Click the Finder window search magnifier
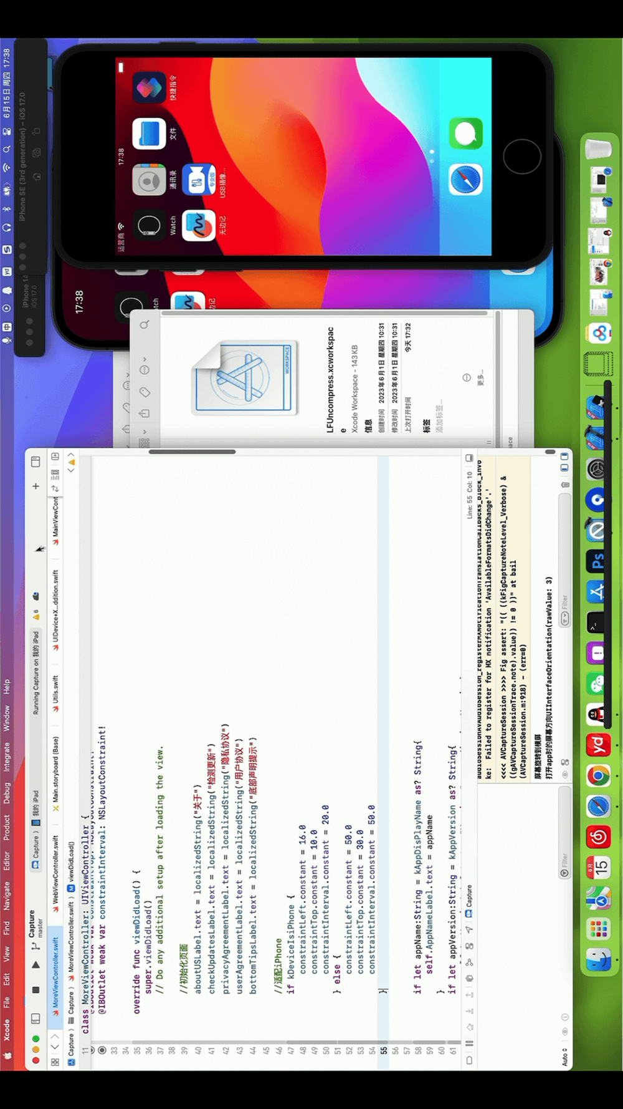 145,324
